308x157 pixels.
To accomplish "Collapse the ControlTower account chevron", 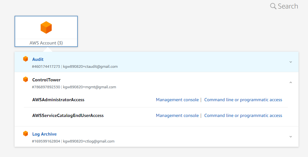I will click(291, 82).
